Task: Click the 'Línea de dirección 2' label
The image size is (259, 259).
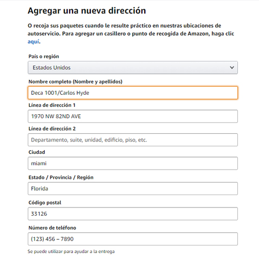Action: coord(52,129)
